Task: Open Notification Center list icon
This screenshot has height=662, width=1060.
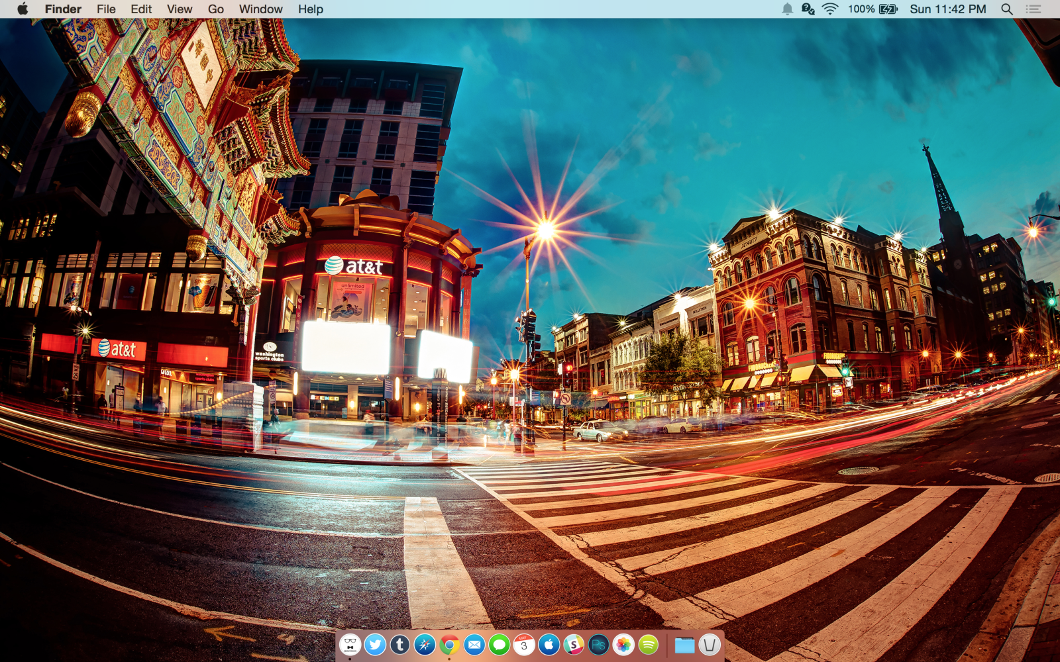Action: pyautogui.click(x=1033, y=9)
